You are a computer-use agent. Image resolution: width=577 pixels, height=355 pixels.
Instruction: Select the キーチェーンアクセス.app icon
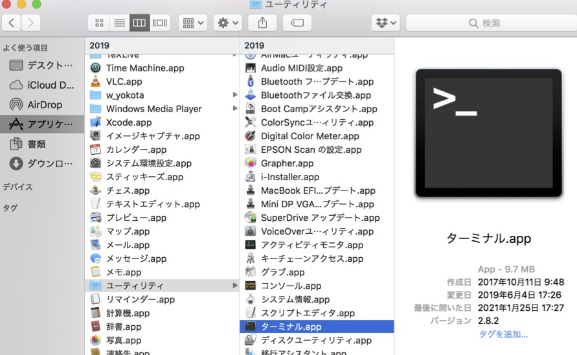pos(250,258)
